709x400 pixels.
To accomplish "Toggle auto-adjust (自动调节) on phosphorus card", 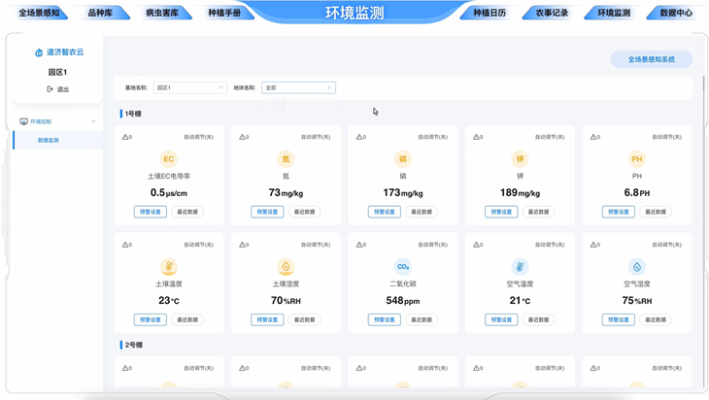I will pyautogui.click(x=433, y=137).
